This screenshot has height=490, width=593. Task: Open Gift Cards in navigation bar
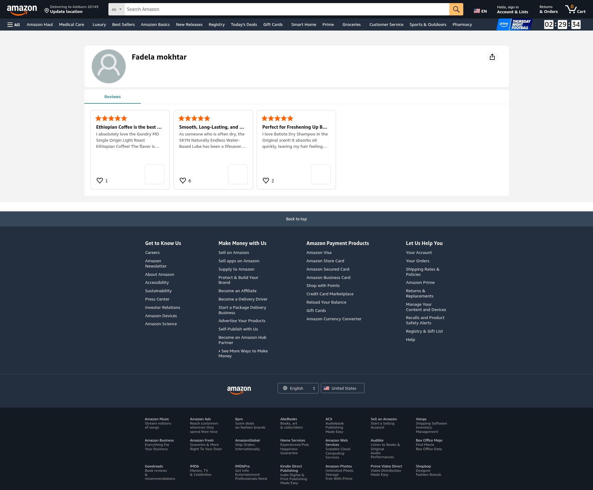pyautogui.click(x=273, y=24)
